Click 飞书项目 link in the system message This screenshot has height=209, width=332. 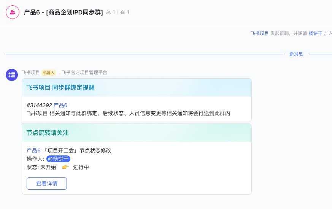tap(260, 33)
